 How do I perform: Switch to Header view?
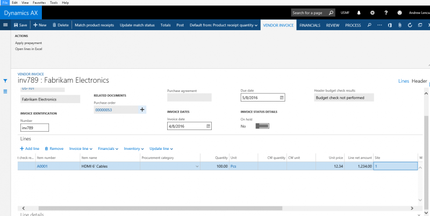[419, 81]
